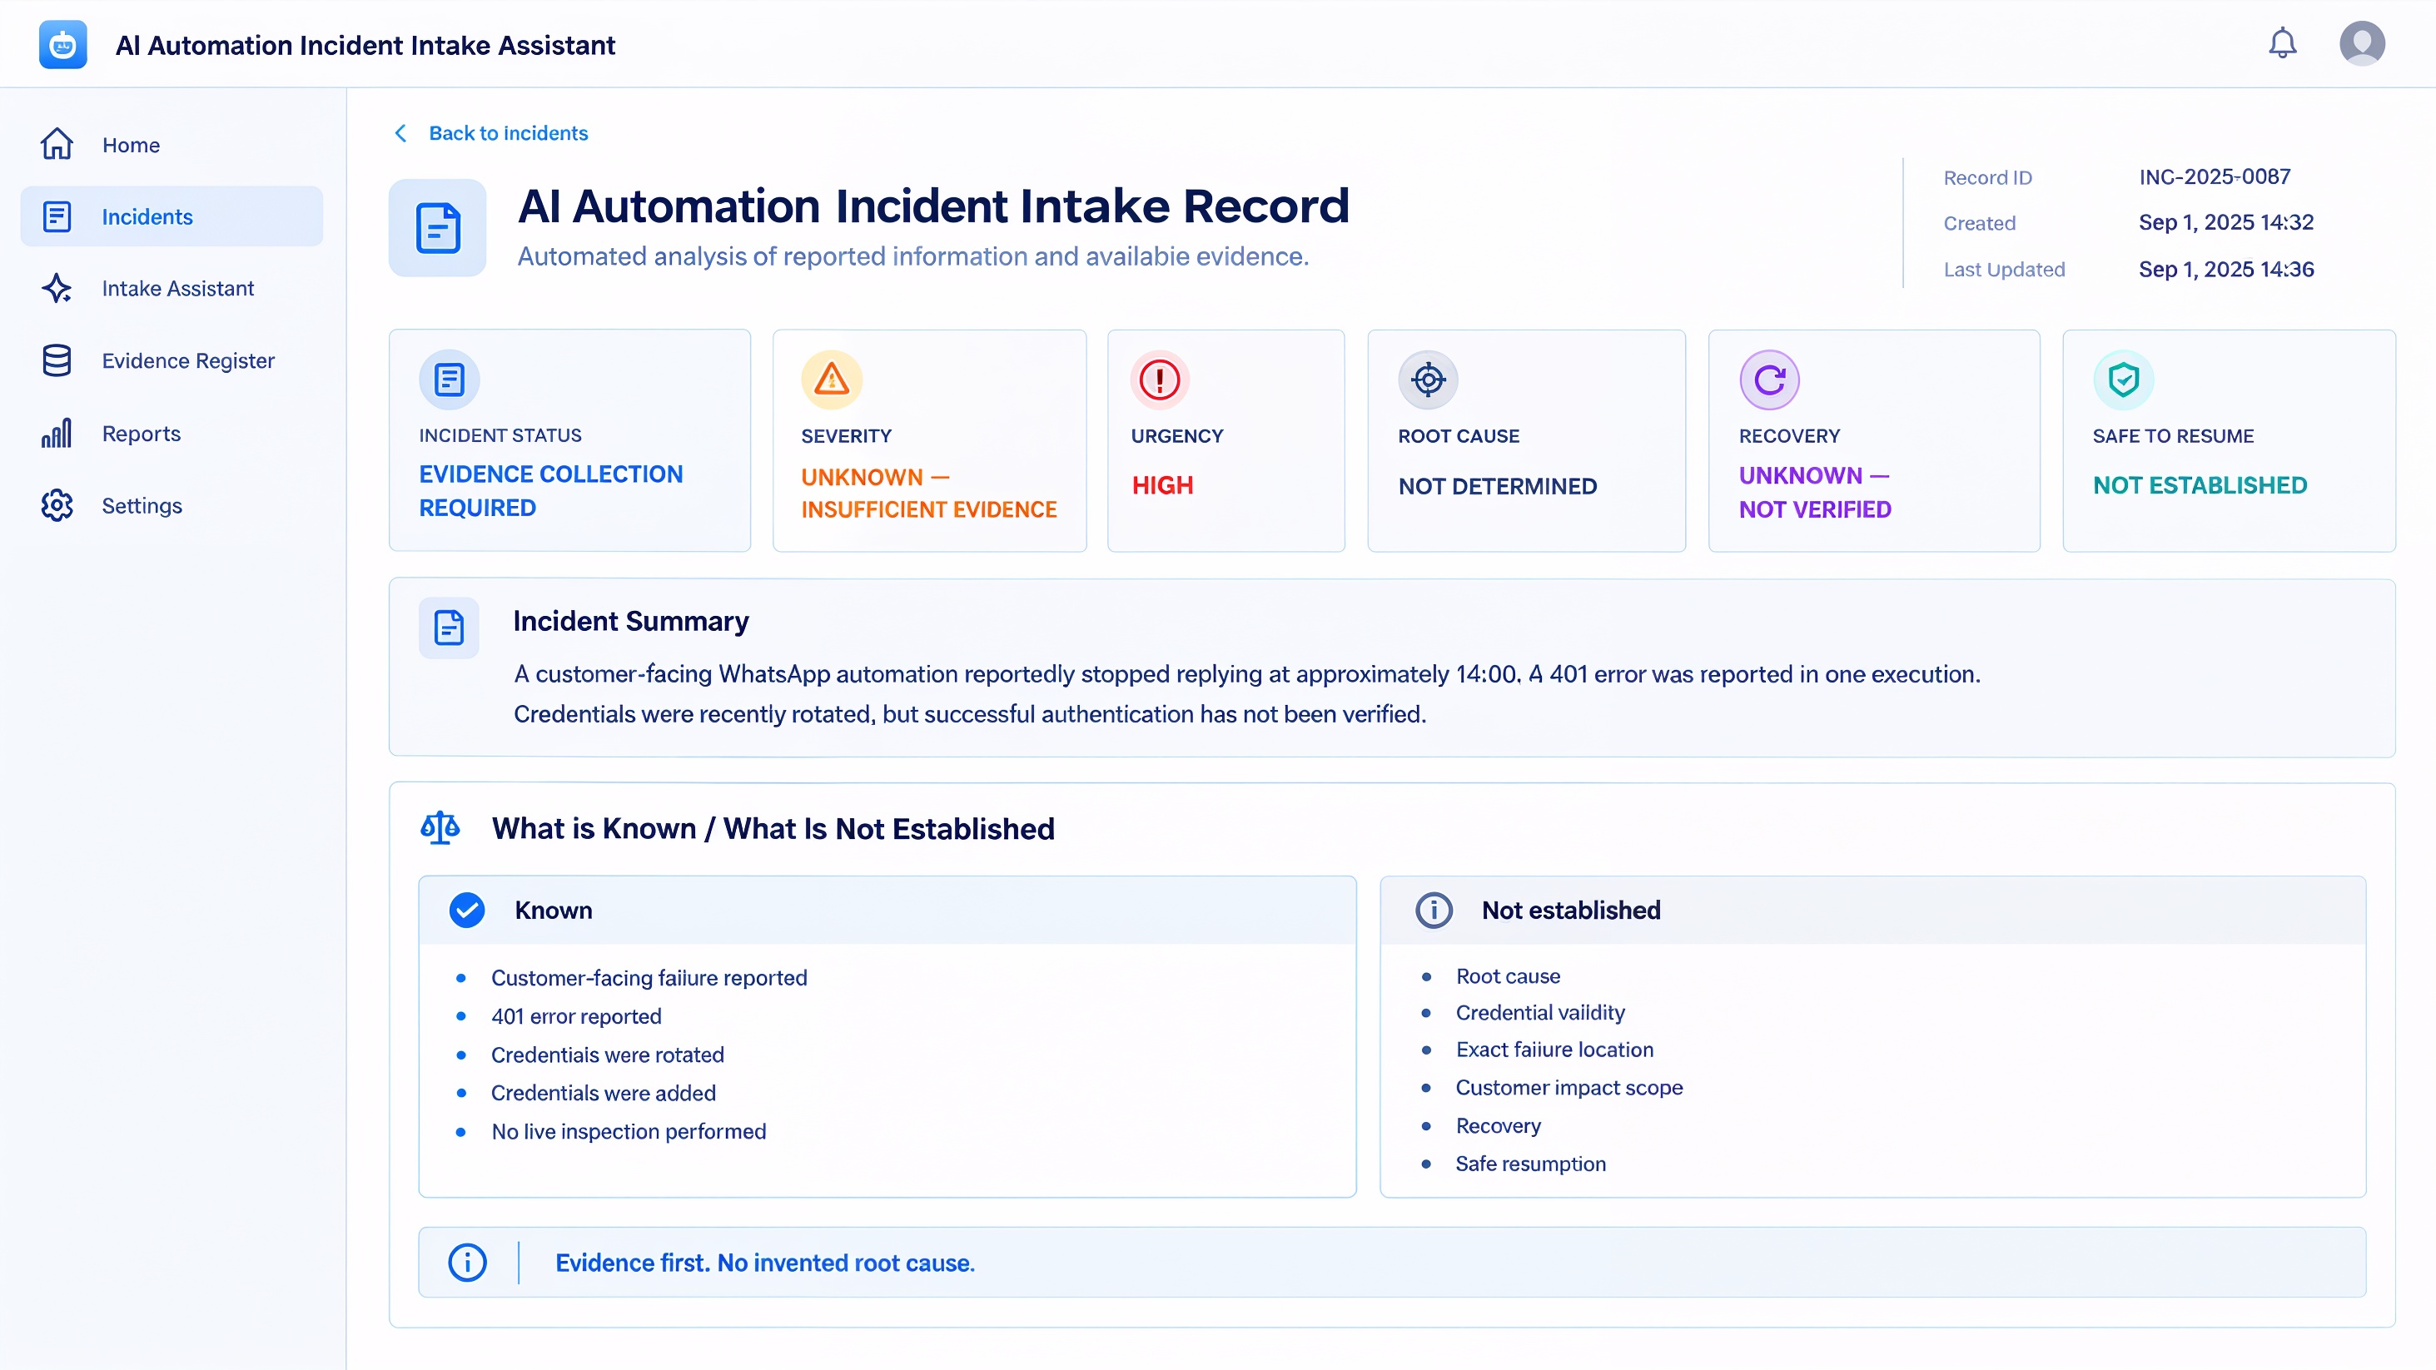Click the Not Established safe-to-resume value
Viewport: 2436px width, 1370px height.
tap(2200, 485)
